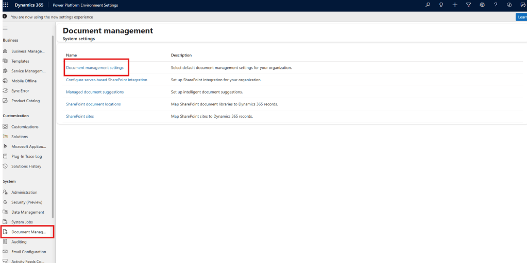Click the plus quick create icon
The width and height of the screenshot is (527, 263).
coord(455,5)
